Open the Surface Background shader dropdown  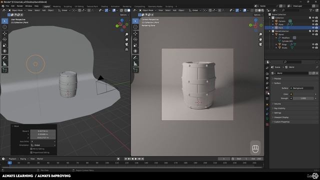301,88
